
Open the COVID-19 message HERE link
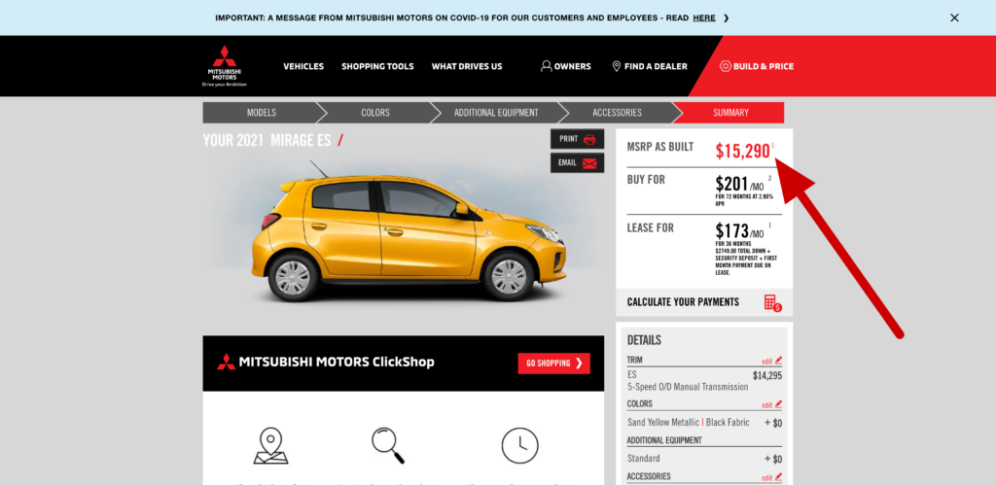[704, 17]
